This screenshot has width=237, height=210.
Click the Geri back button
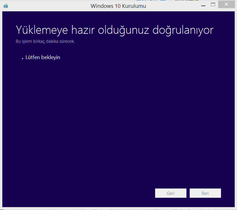(x=171, y=193)
